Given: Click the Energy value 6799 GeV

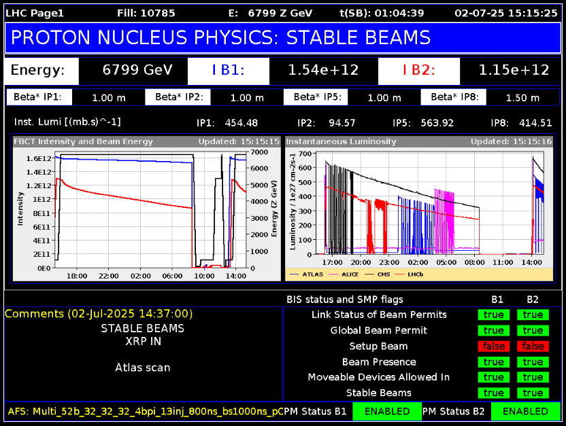Looking at the screenshot, I should (137, 70).
